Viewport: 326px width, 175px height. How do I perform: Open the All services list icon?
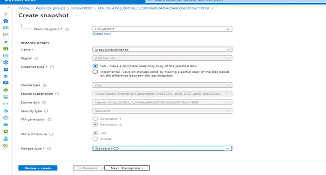[x=6, y=35]
